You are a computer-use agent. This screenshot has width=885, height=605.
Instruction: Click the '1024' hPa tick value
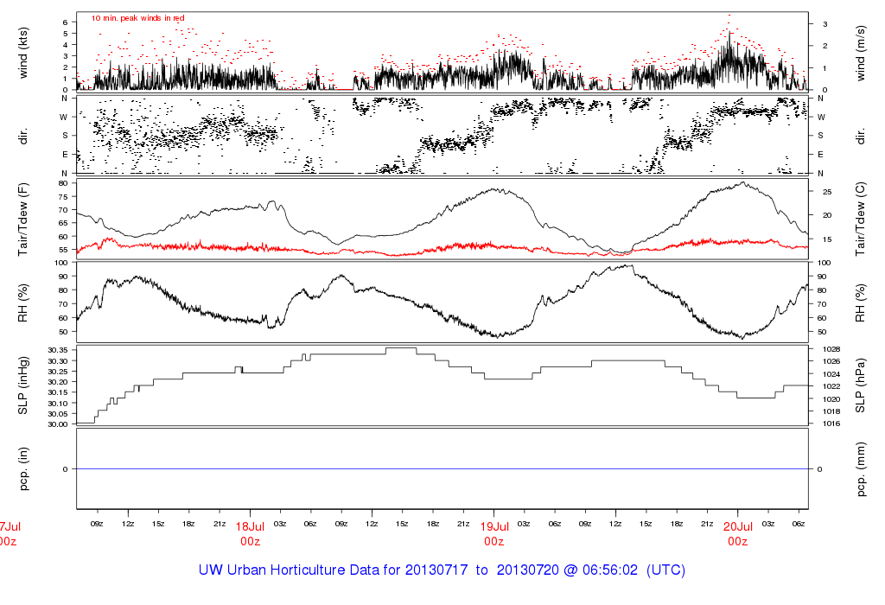click(832, 374)
